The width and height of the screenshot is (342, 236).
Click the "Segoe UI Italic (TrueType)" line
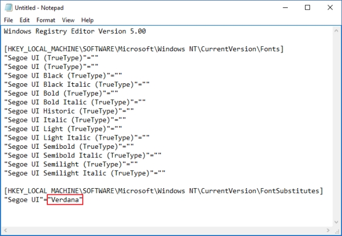[65, 120]
